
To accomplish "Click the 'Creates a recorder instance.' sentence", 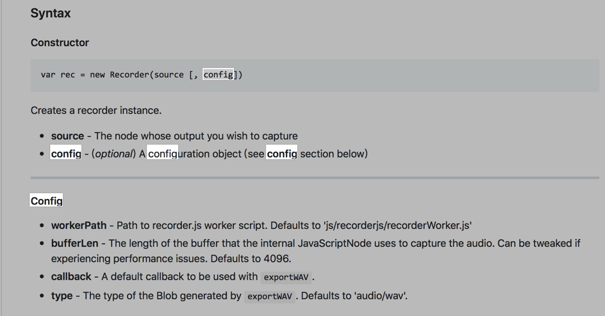I will pos(96,111).
